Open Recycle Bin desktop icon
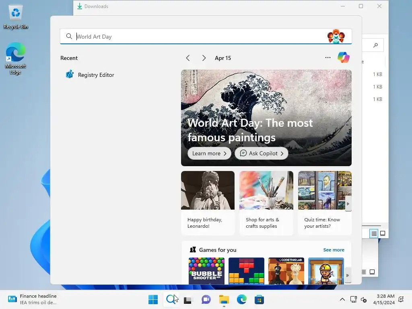 16,17
